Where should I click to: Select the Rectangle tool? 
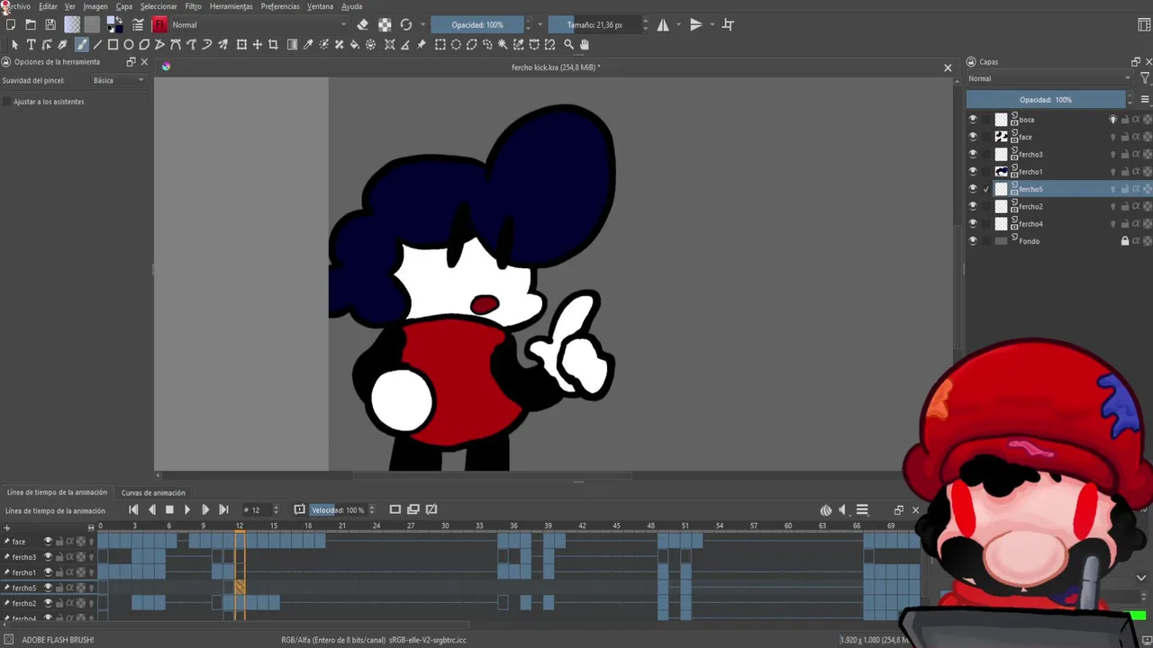(x=113, y=44)
